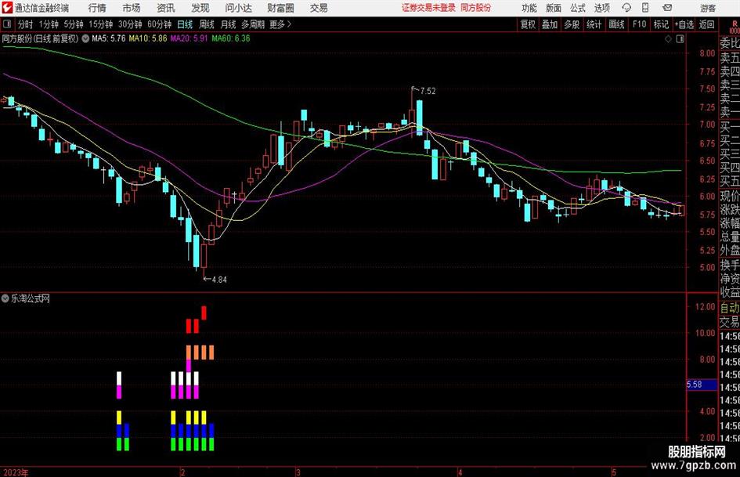
Task: Switch to the 1分钟 period tab
Action: point(49,24)
